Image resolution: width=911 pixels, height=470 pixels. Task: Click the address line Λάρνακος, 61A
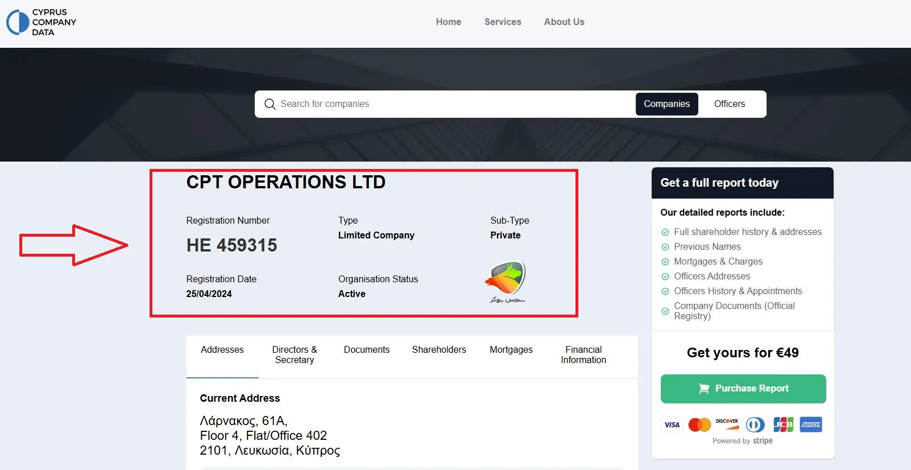click(244, 421)
